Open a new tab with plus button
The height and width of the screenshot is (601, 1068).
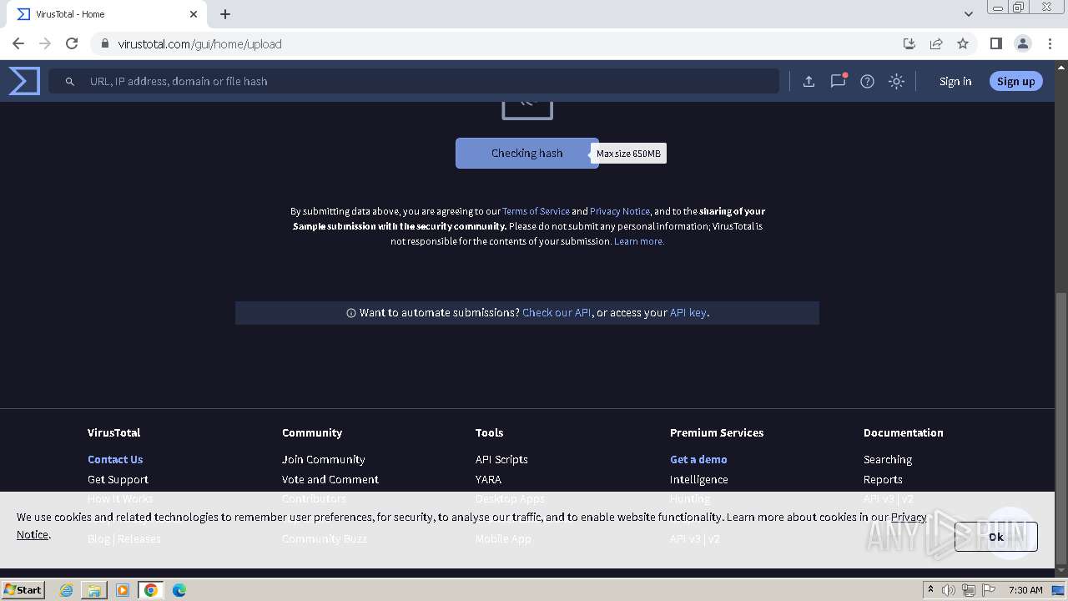coord(225,14)
